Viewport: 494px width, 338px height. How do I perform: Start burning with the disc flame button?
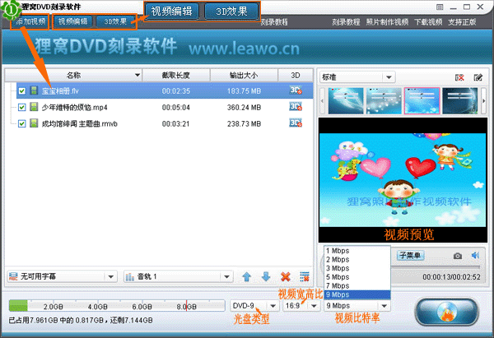click(447, 313)
